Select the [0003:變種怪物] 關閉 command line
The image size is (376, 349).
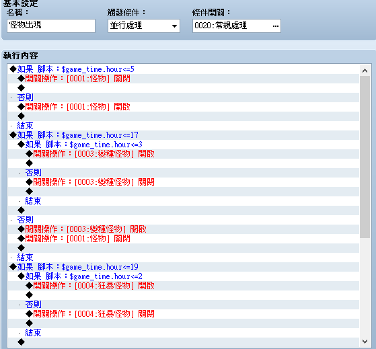click(184, 182)
